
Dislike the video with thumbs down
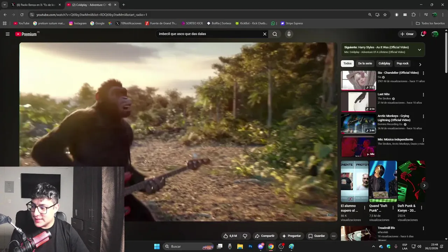click(245, 236)
